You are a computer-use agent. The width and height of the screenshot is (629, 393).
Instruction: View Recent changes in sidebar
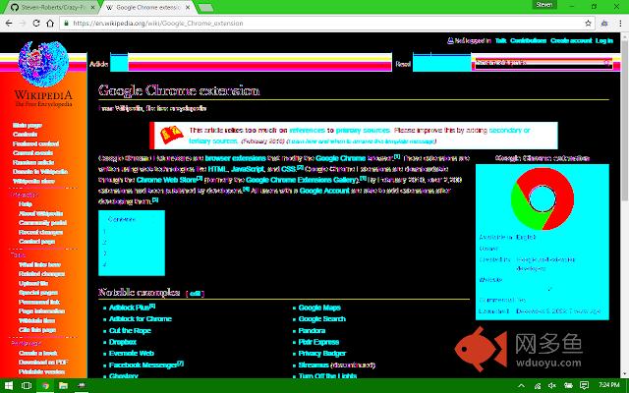(40, 232)
